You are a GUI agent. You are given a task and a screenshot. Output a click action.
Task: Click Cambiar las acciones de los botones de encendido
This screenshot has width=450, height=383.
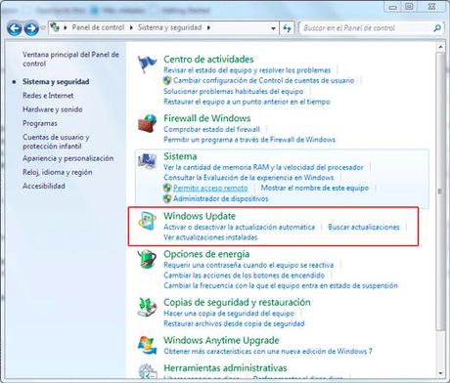pos(244,276)
